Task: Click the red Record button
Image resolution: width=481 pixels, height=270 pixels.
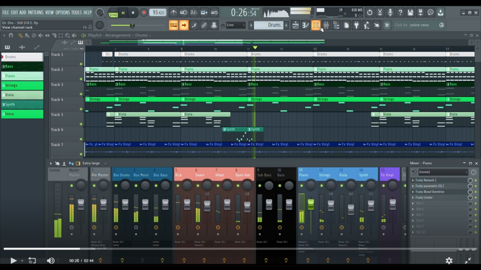Action: (x=143, y=13)
